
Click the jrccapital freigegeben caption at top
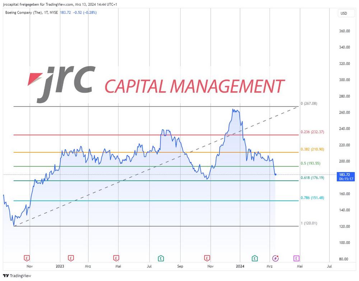(60, 4)
